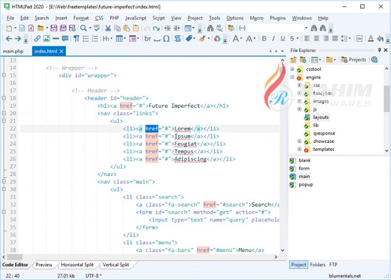Click the Omega special character icon
Image resolution: width=391 pixels, height=280 pixels.
[x=165, y=39]
